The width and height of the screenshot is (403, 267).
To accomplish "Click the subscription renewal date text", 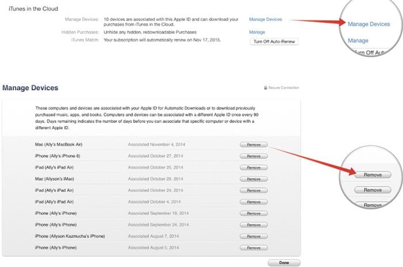I will (x=162, y=40).
